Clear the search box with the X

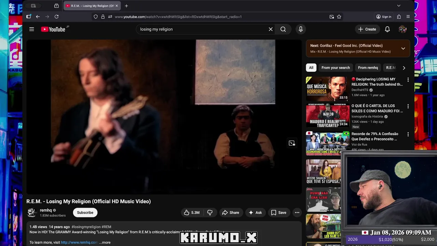coord(271,29)
